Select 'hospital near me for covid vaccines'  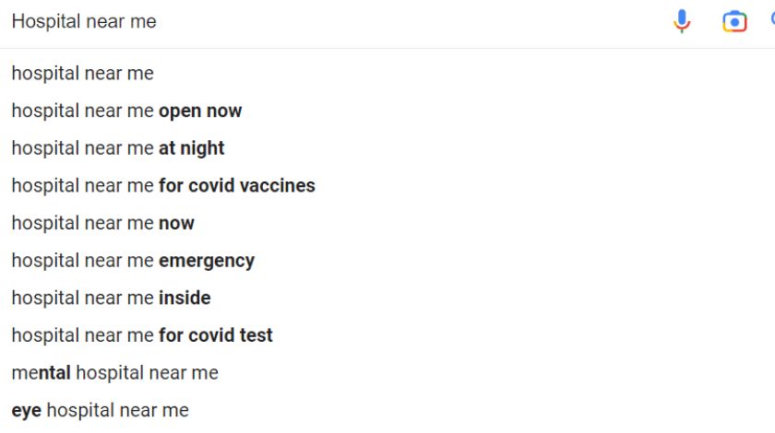pos(387,186)
